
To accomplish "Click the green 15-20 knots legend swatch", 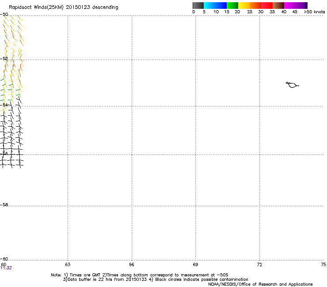I will coord(232,5).
